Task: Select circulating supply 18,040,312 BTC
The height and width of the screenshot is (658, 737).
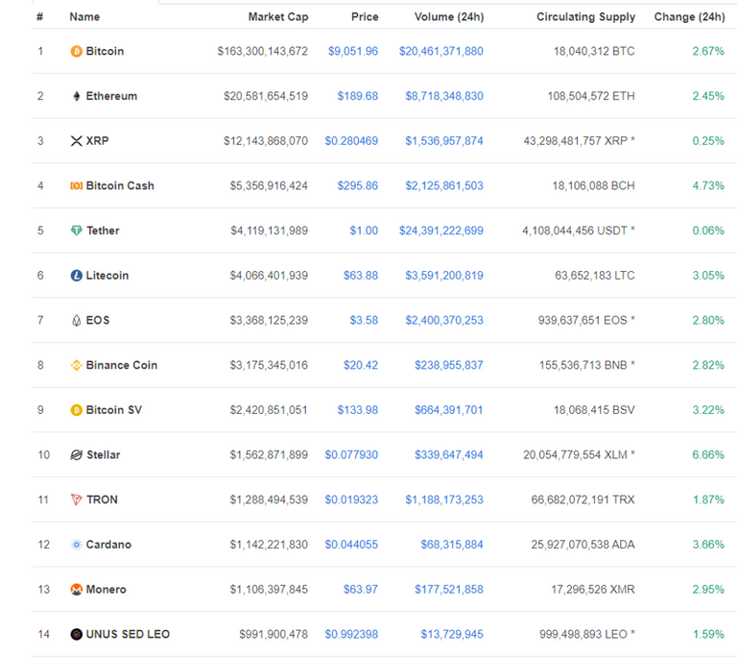Action: (x=594, y=51)
